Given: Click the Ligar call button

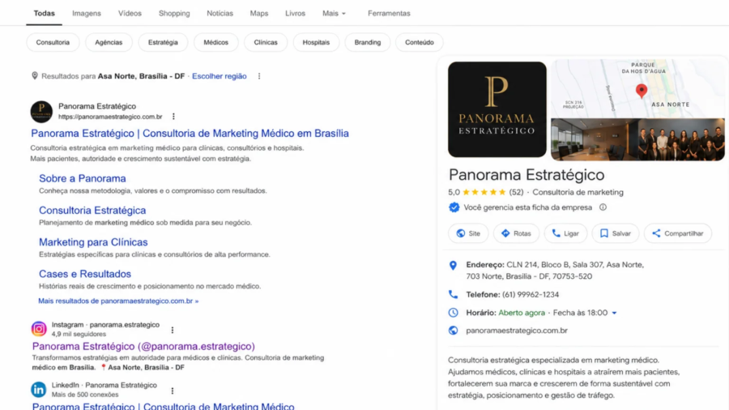Looking at the screenshot, I should (x=565, y=233).
